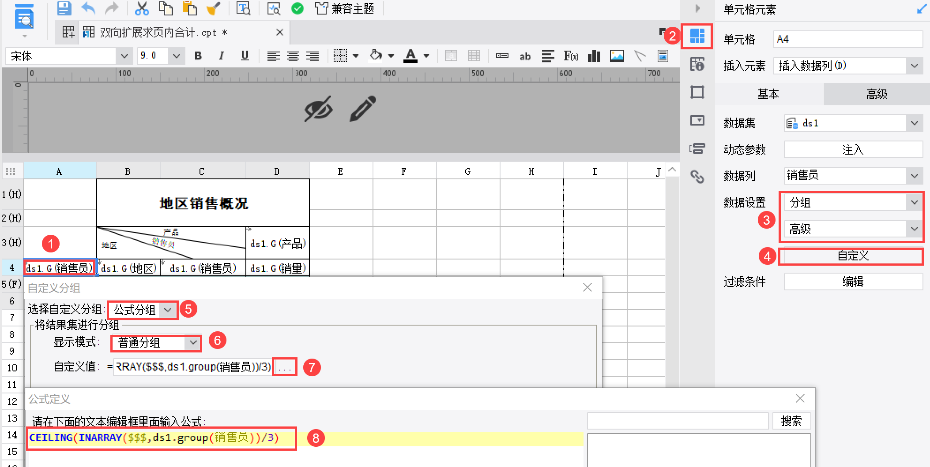Insert a slope line with the diagonal icon
Screen dimensions: 930x467
tap(640, 56)
